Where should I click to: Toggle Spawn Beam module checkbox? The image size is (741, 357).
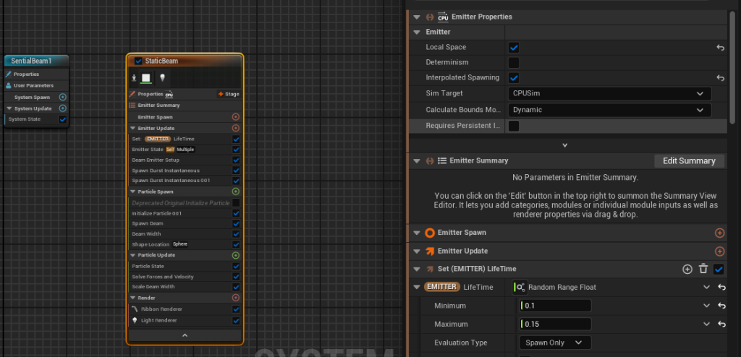pos(236,223)
